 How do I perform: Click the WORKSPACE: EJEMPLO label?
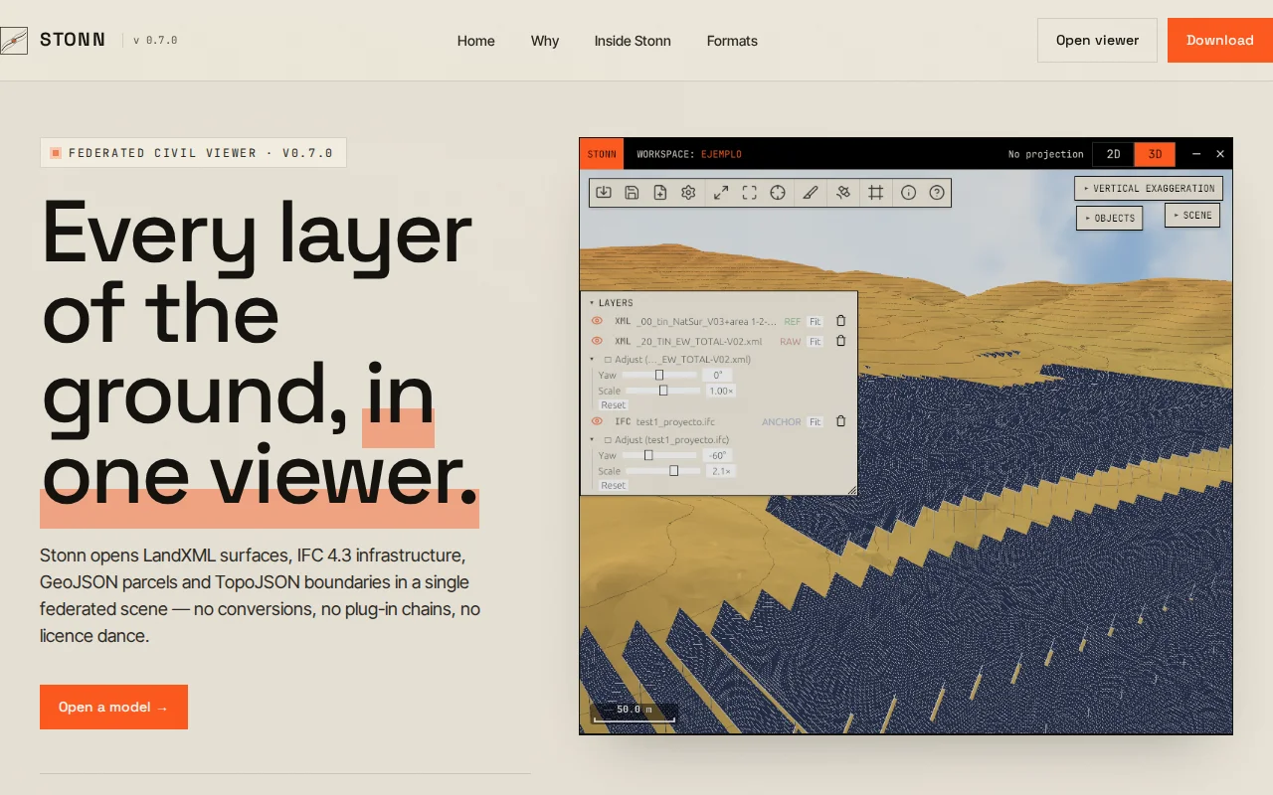pyautogui.click(x=689, y=154)
